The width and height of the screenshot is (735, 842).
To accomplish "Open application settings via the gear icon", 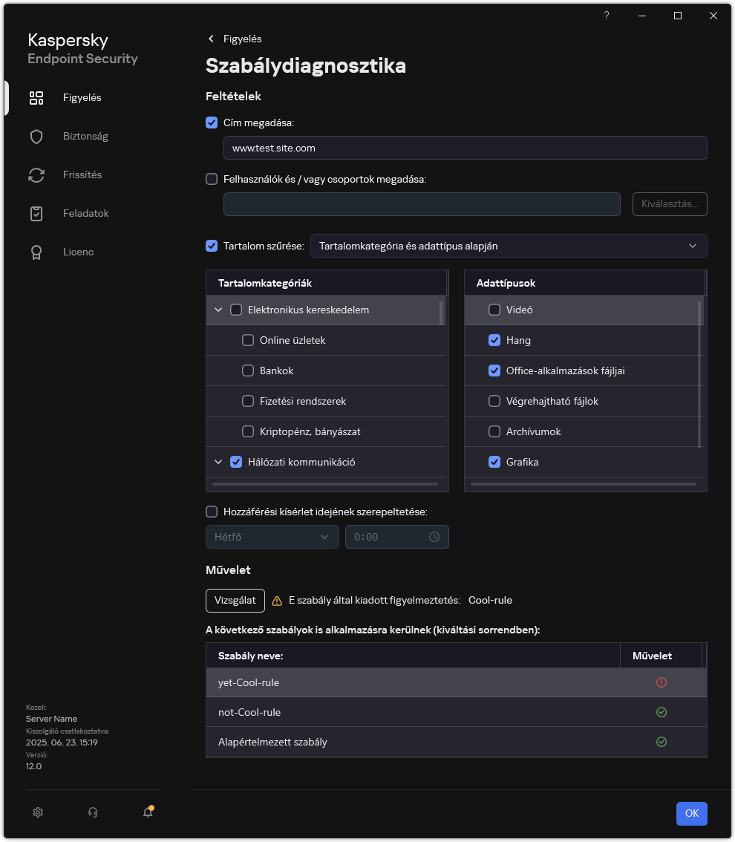I will 37,812.
